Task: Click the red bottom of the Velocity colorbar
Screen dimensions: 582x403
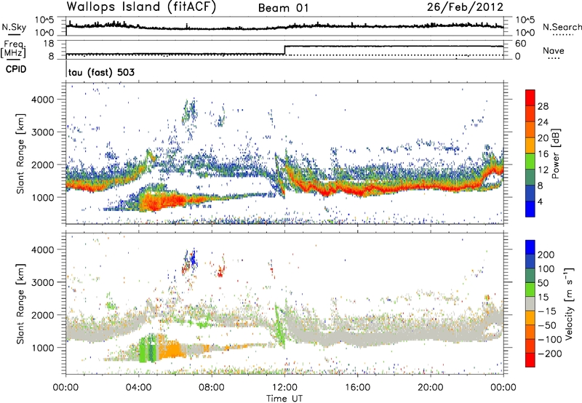Action: click(x=530, y=360)
